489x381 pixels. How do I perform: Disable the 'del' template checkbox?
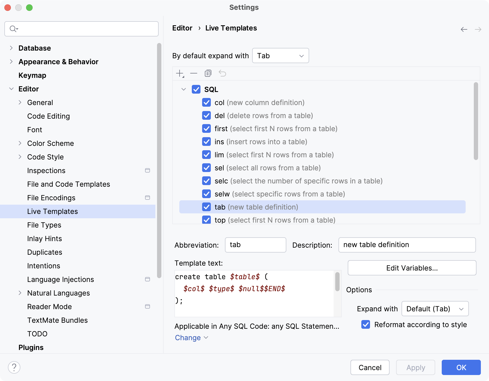click(206, 116)
